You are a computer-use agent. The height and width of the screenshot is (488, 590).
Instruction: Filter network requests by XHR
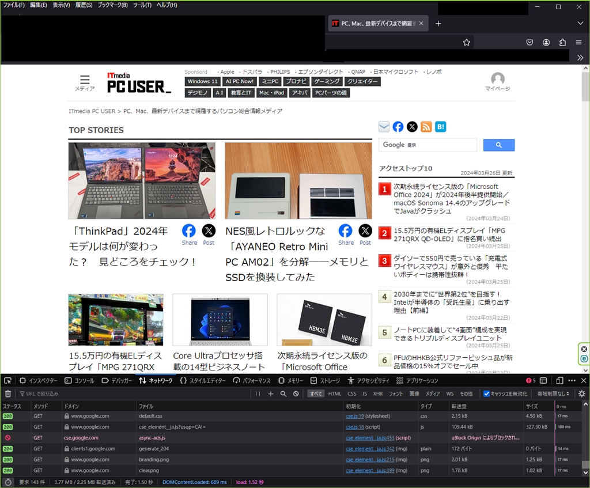(378, 394)
